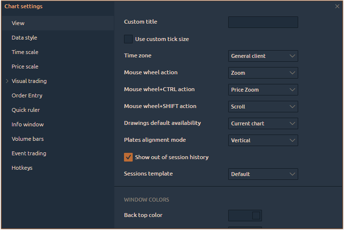Open the Time scale section
Screen dimensions: 344x230
25,52
